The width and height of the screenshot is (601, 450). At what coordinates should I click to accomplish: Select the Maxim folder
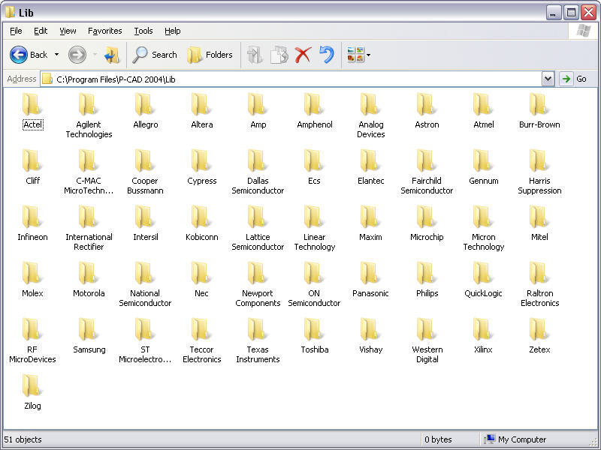(x=370, y=223)
